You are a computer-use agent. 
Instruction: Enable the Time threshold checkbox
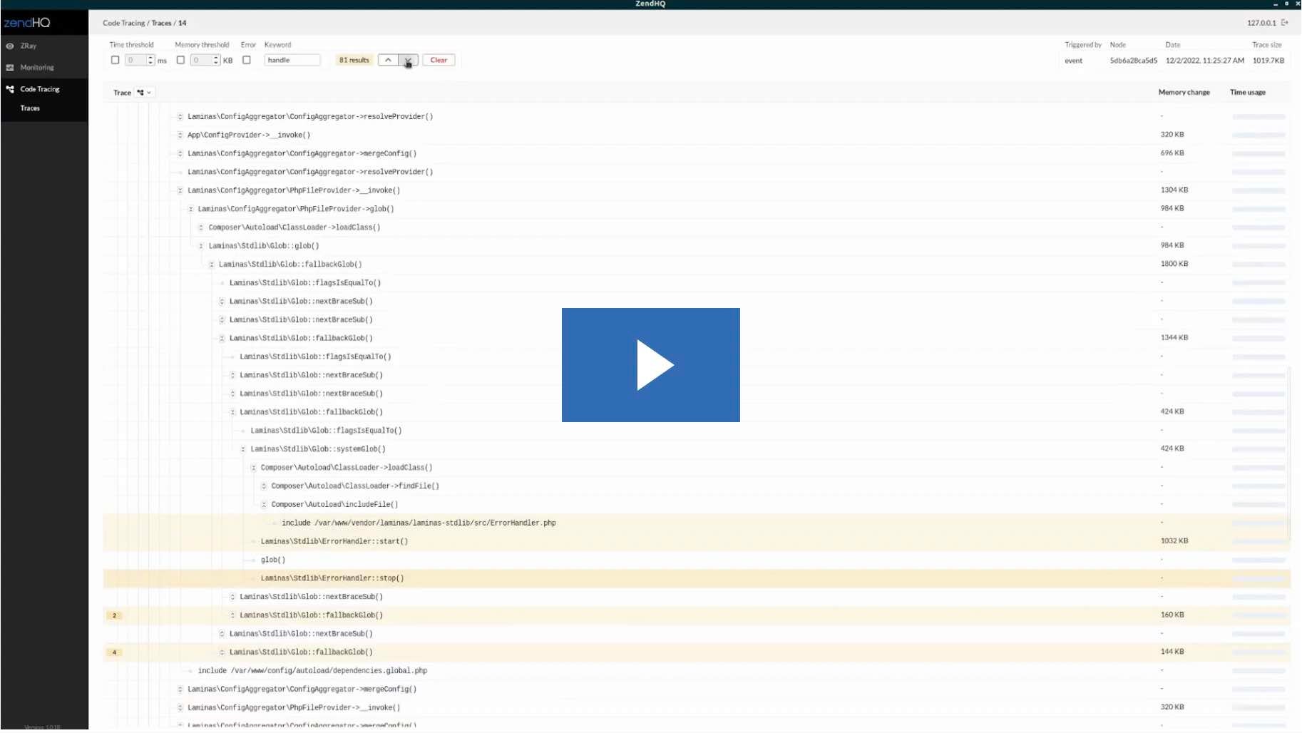tap(115, 60)
